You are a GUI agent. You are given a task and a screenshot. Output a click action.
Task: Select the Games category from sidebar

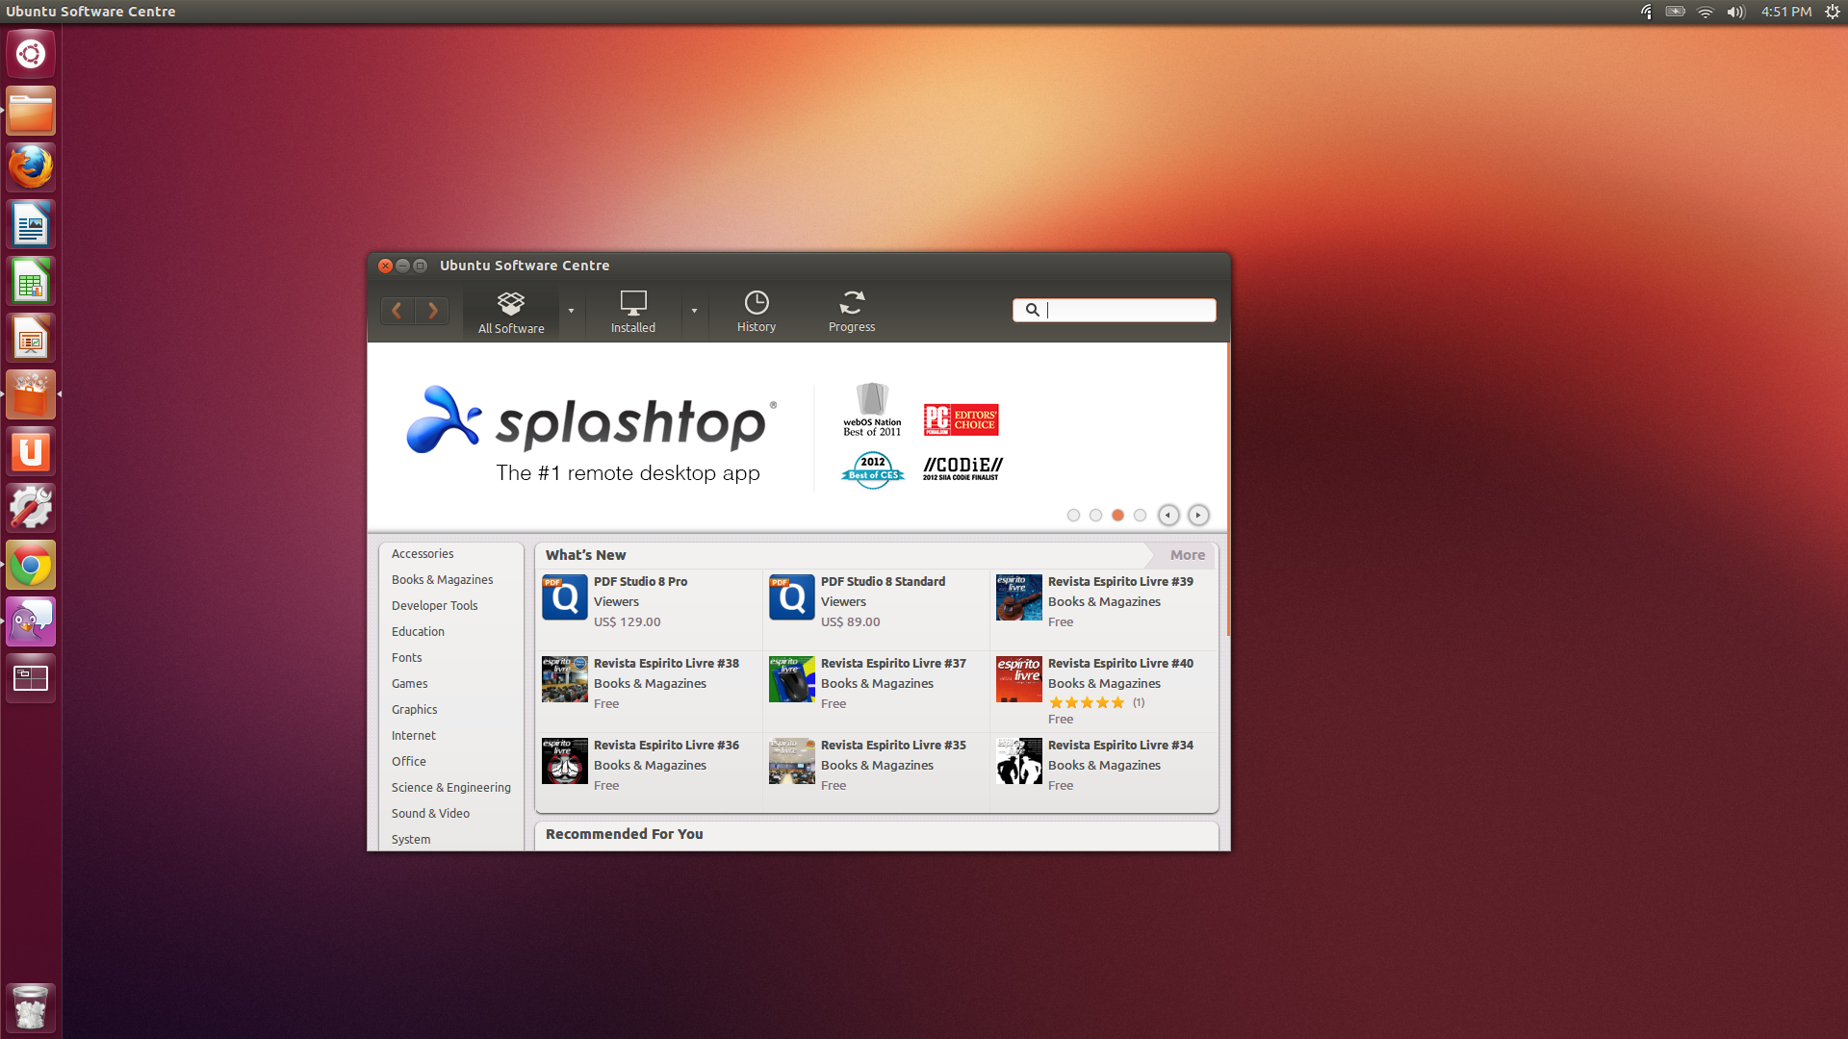[409, 682]
